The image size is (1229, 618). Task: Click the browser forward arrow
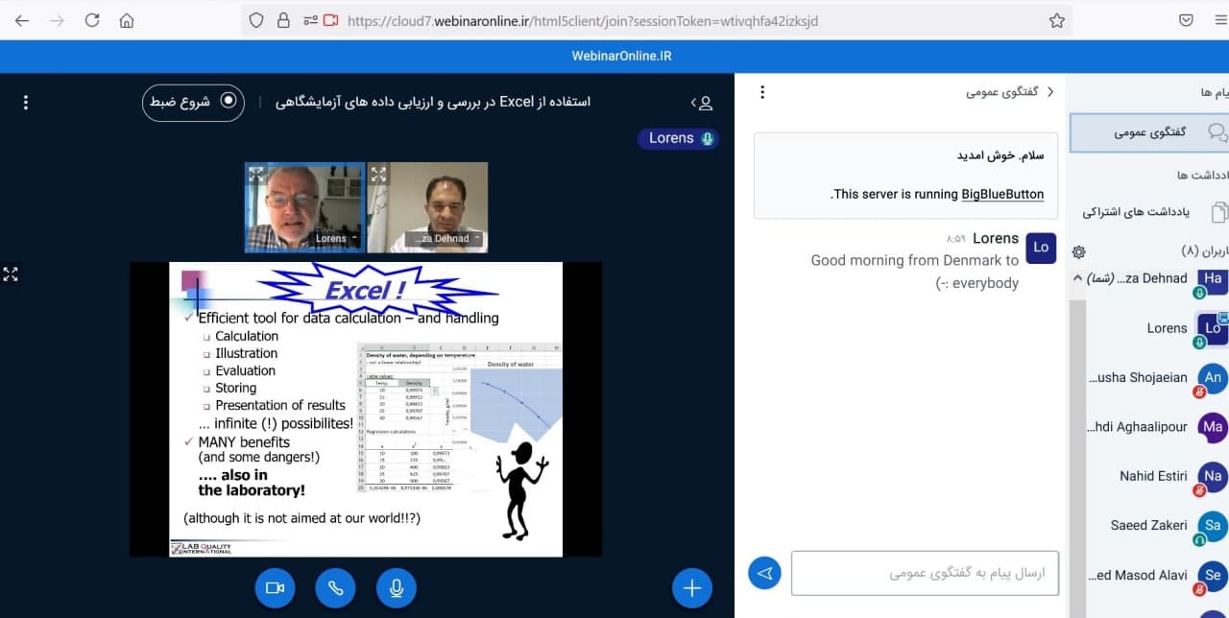[57, 20]
